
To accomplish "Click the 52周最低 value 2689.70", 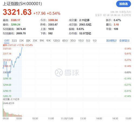I will pos(21,34).
